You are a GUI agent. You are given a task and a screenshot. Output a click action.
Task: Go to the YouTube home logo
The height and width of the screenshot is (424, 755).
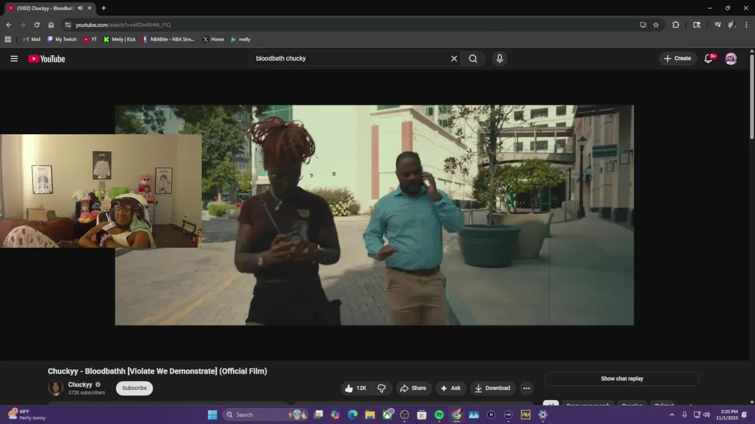click(47, 59)
